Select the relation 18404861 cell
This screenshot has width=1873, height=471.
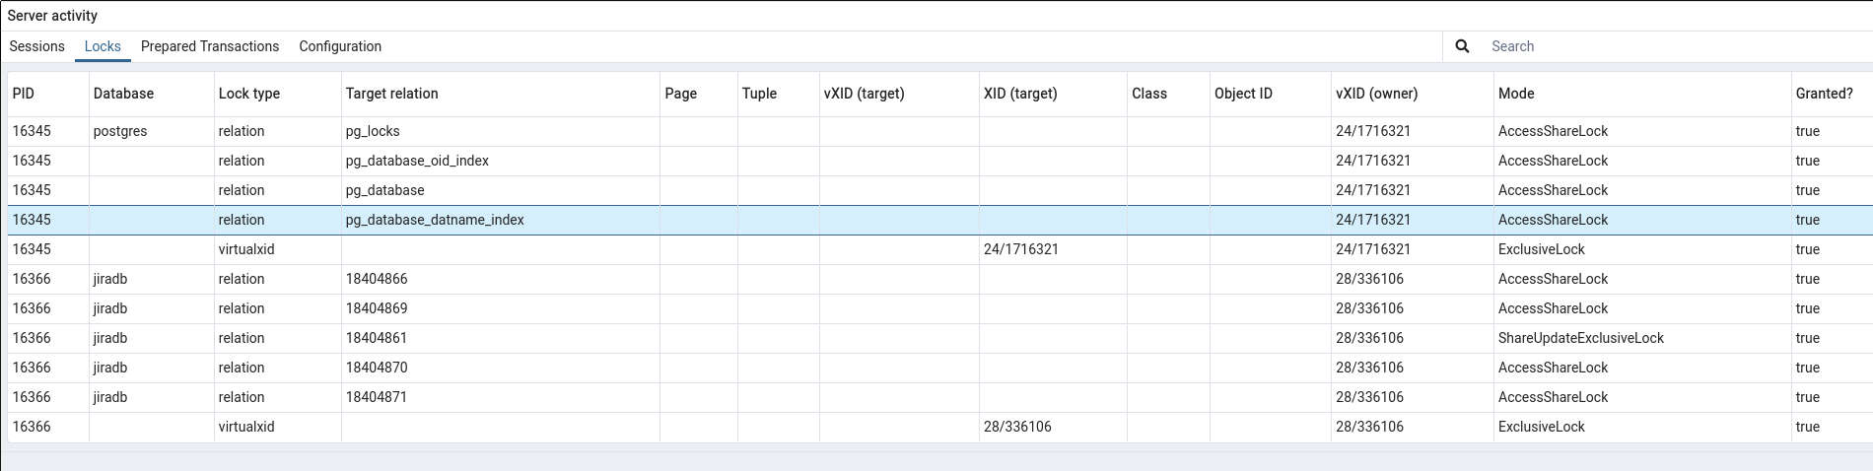500,338
